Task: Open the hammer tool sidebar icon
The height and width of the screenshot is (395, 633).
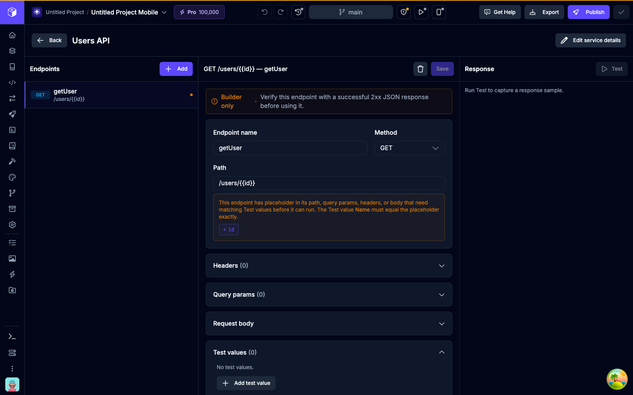Action: 12,162
